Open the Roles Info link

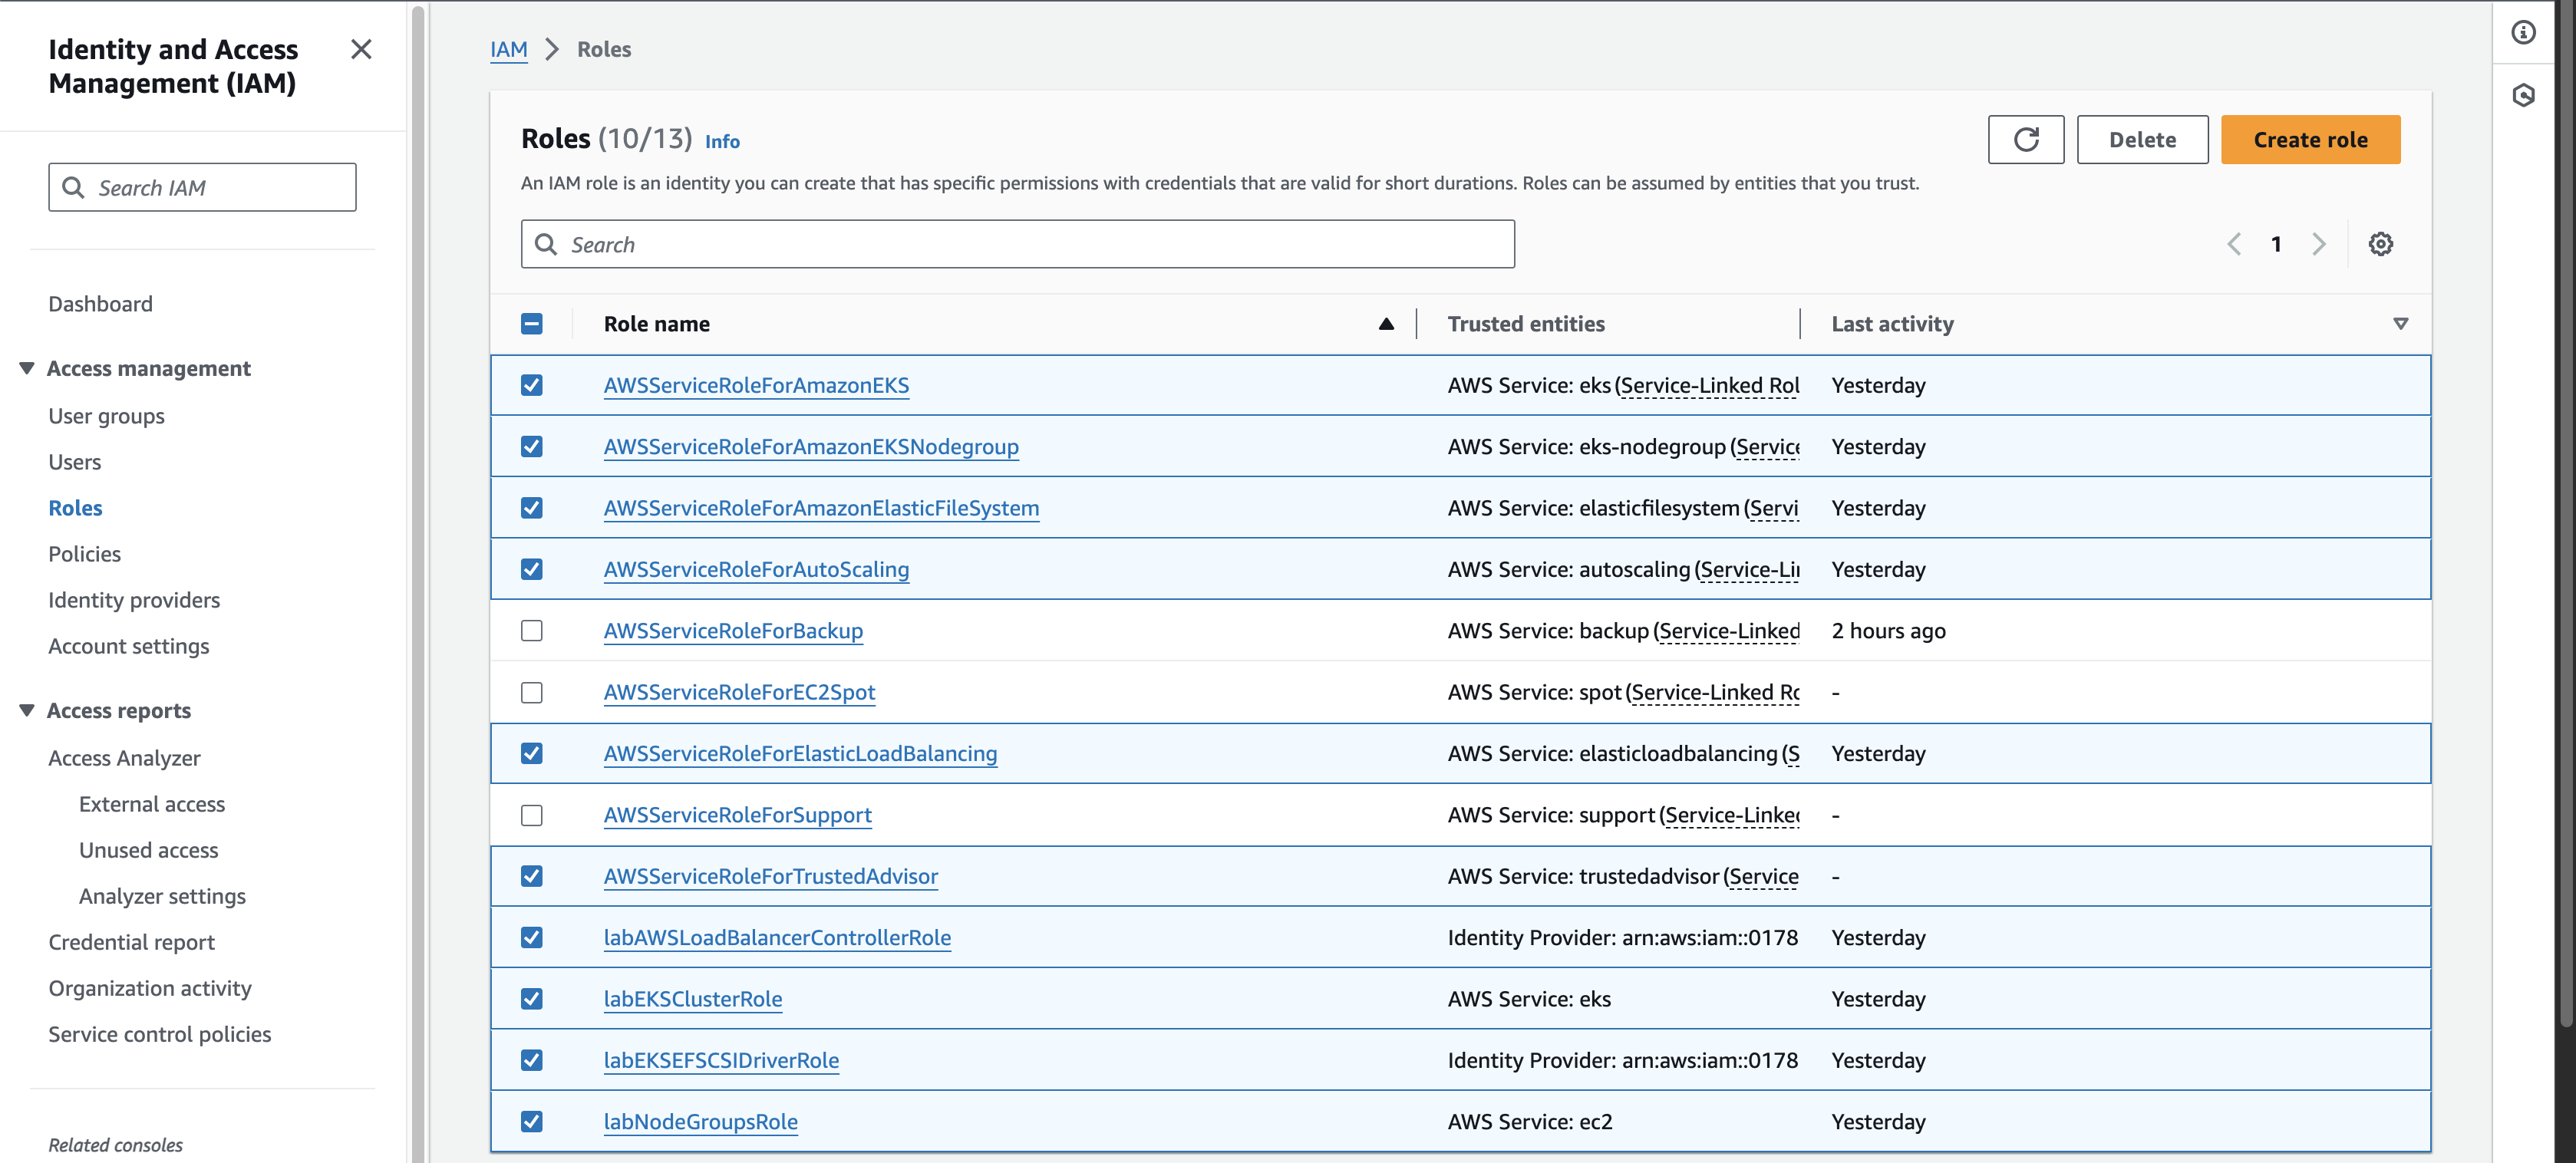722,141
